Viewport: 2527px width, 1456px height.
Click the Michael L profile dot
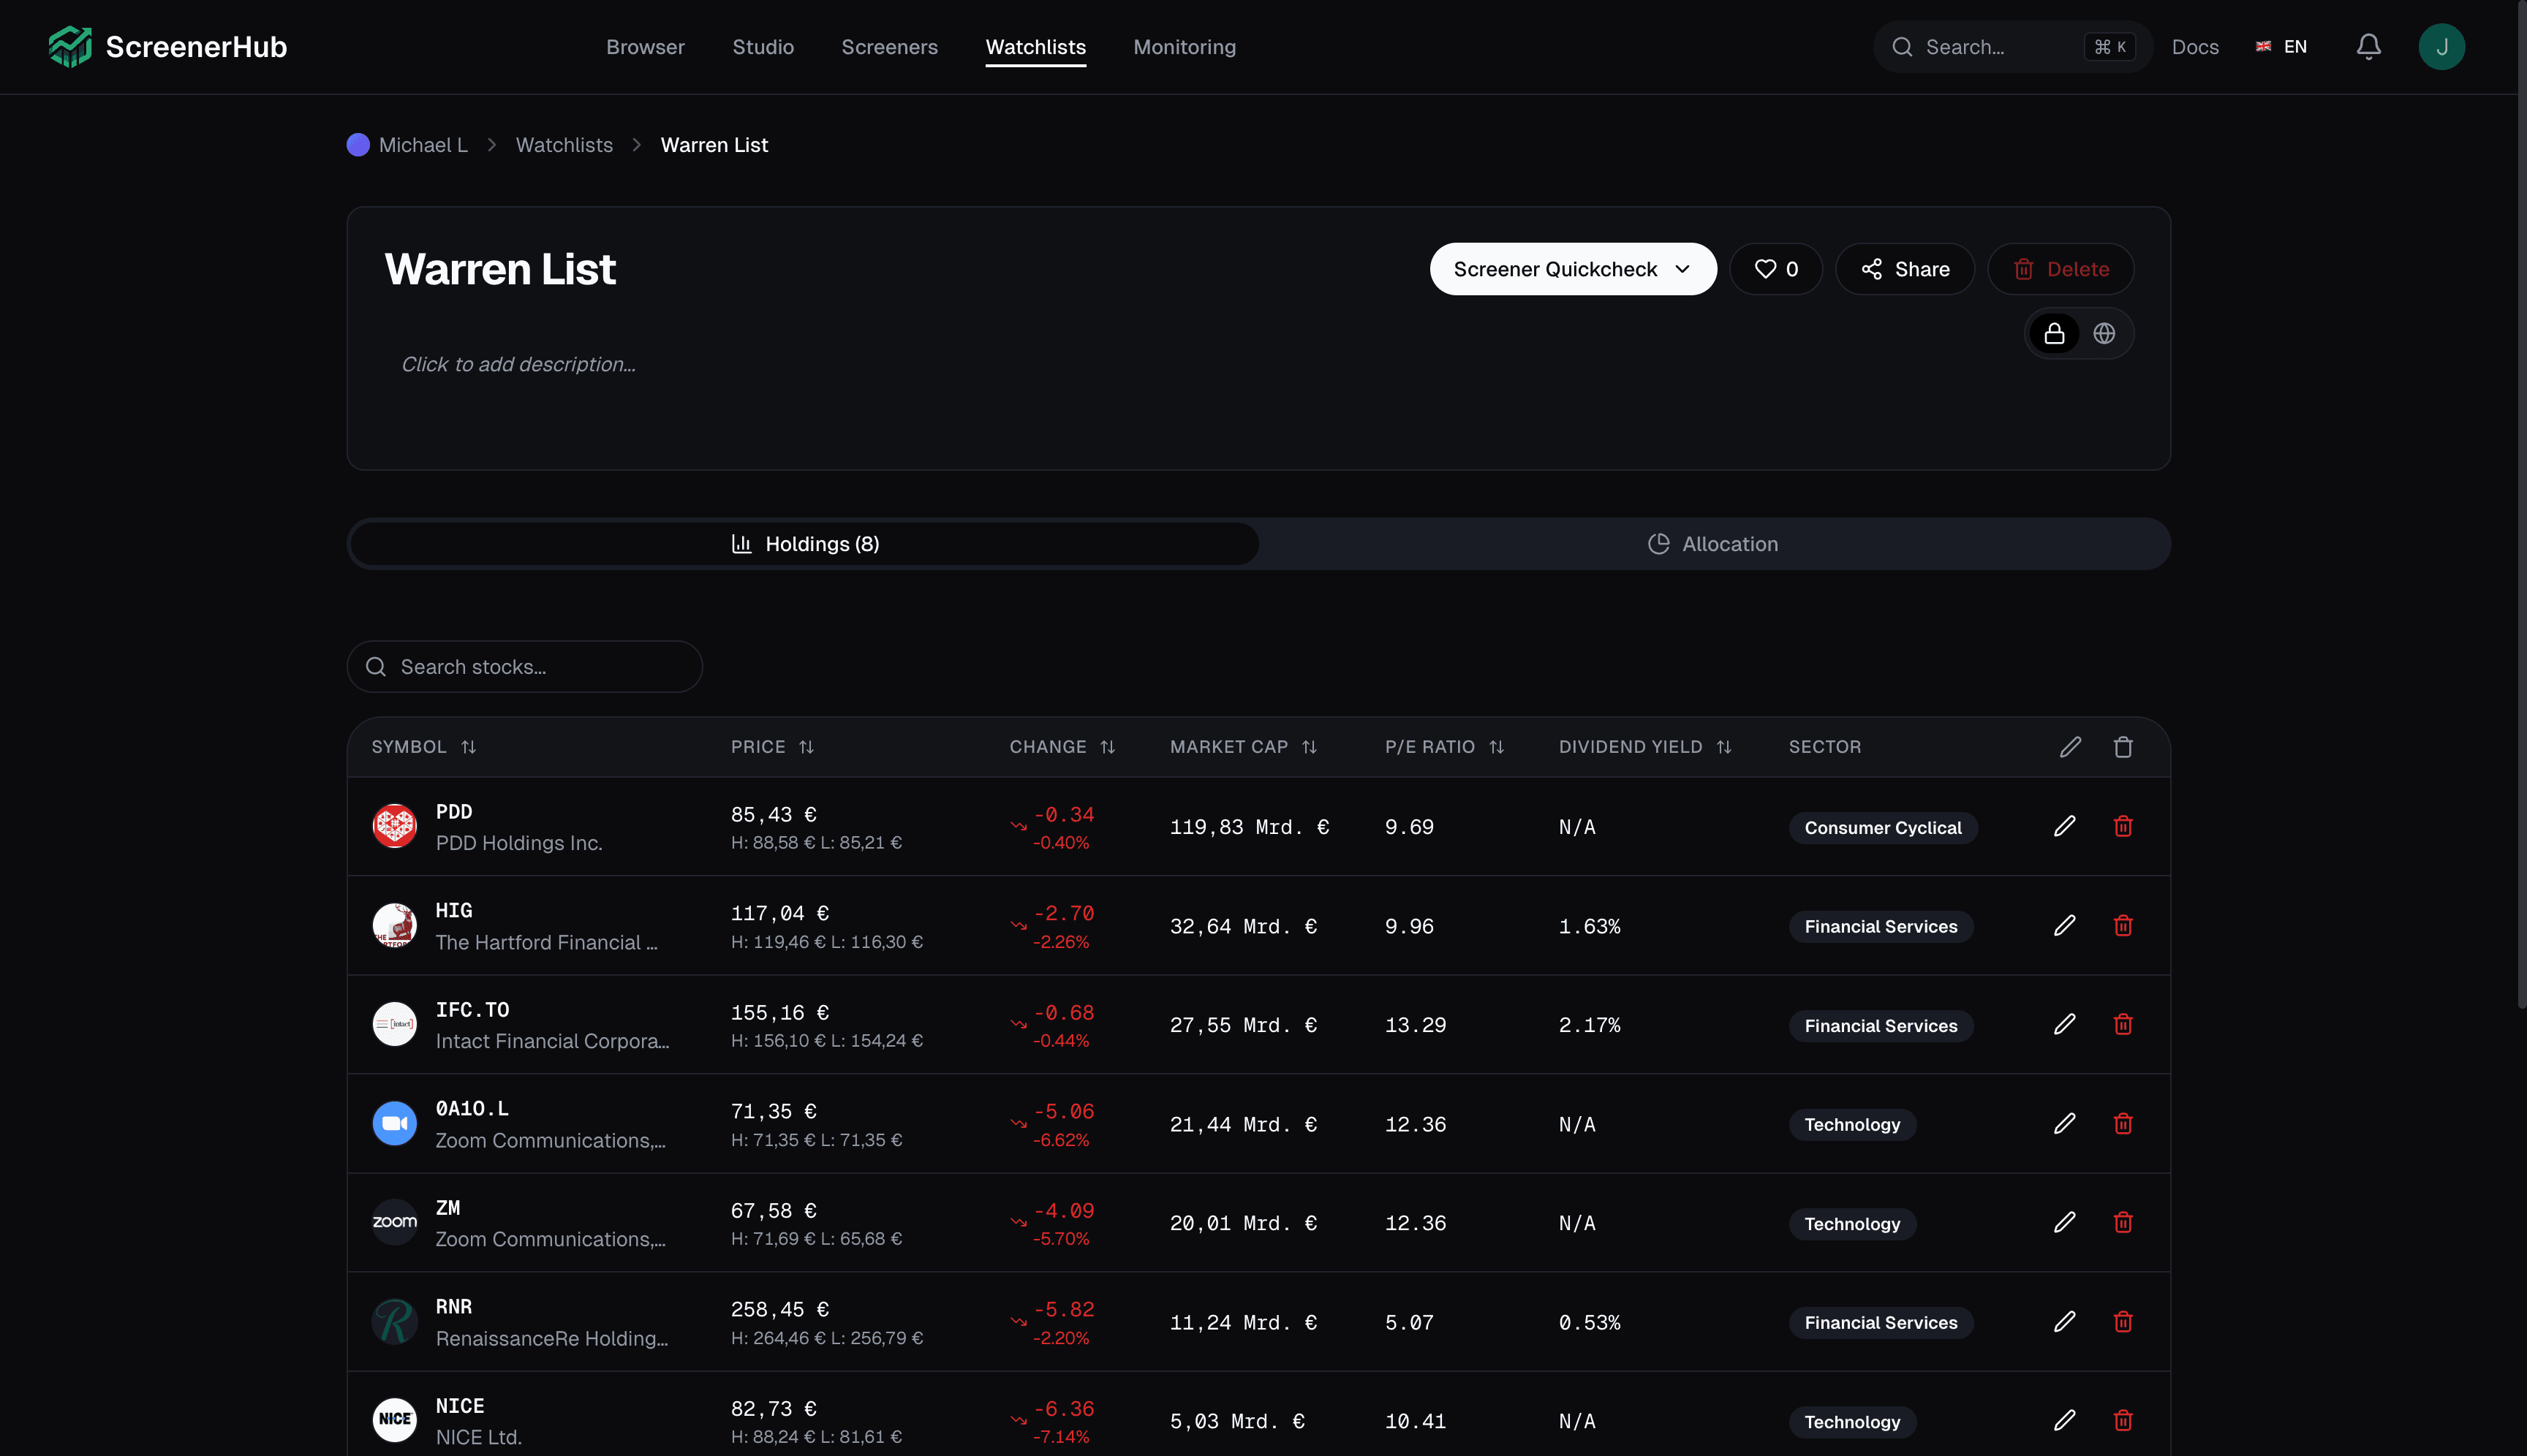[x=358, y=145]
